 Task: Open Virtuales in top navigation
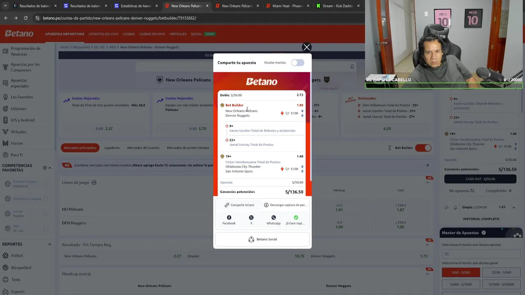(x=178, y=34)
